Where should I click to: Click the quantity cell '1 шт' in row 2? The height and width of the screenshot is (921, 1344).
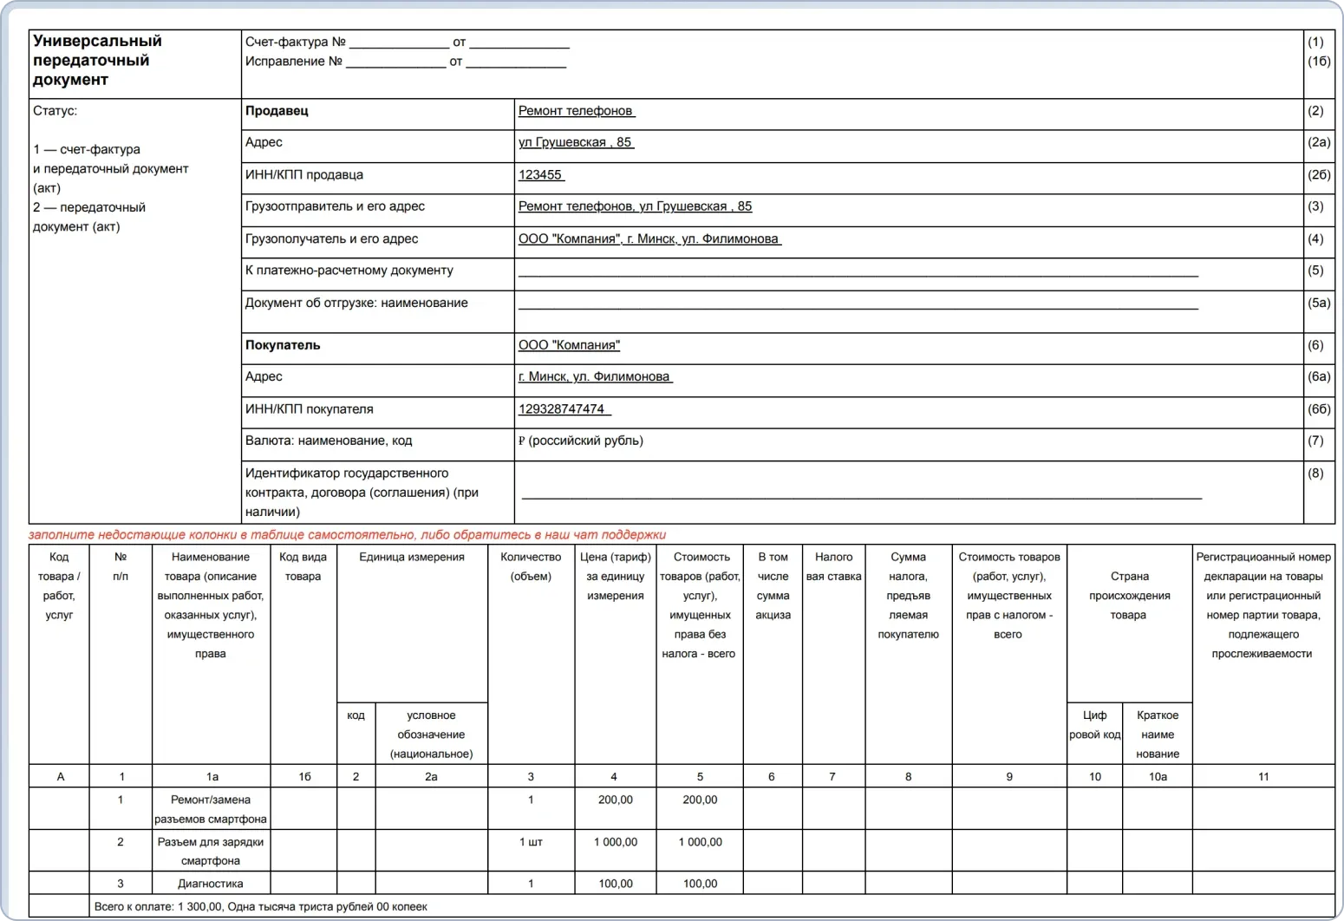click(531, 842)
